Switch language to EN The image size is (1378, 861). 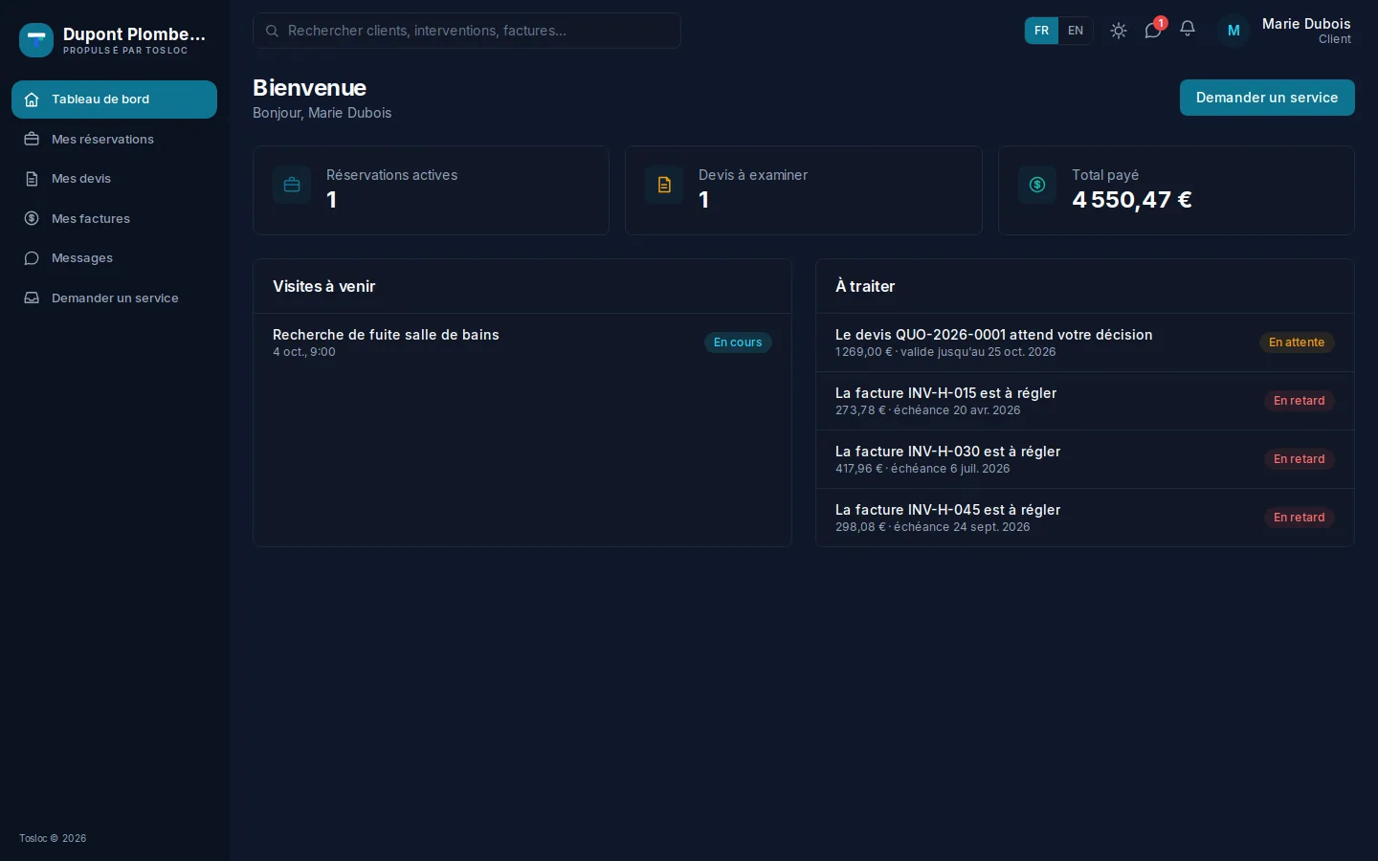[x=1076, y=31]
